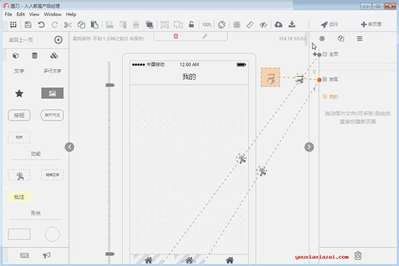Click the undo arrow icon
This screenshot has height=266, width=399.
click(x=41, y=25)
